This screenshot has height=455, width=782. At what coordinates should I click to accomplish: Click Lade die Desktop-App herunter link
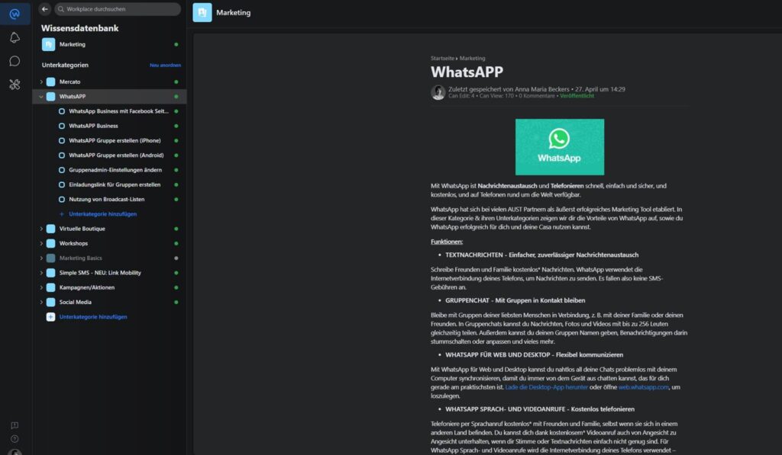(545, 387)
